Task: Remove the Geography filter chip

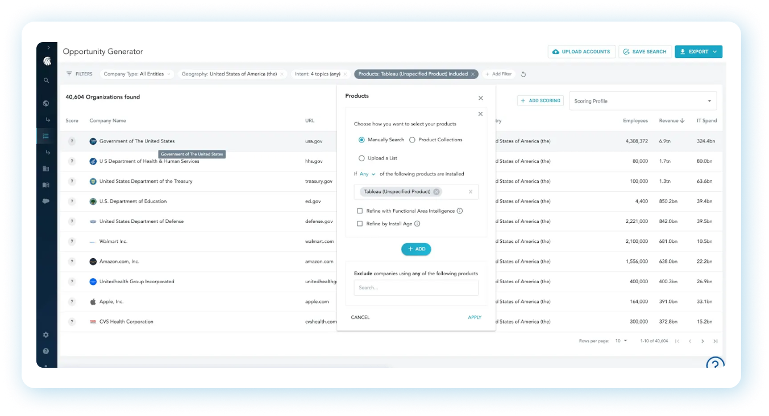Action: (x=282, y=74)
